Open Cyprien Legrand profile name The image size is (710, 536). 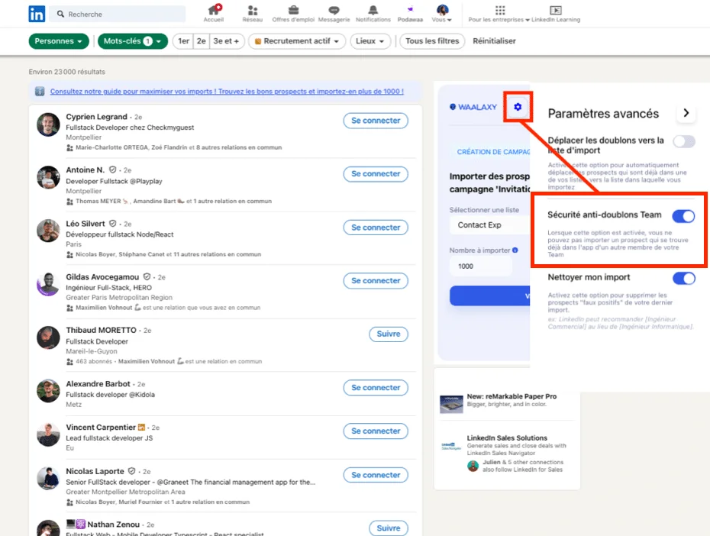(96, 117)
